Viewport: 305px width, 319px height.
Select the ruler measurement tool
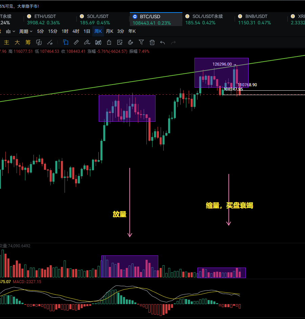click(76, 42)
